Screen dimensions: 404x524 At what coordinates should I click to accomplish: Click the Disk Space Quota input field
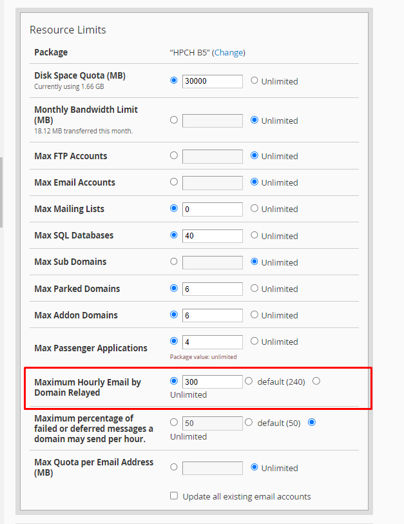click(x=213, y=81)
